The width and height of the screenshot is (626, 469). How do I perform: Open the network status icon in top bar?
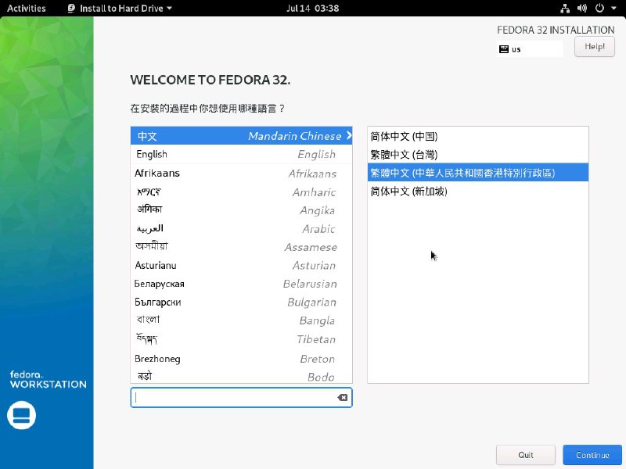coord(565,9)
